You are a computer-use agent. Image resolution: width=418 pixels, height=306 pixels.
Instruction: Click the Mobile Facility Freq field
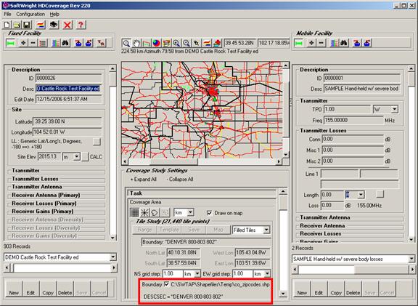[x=353, y=120]
